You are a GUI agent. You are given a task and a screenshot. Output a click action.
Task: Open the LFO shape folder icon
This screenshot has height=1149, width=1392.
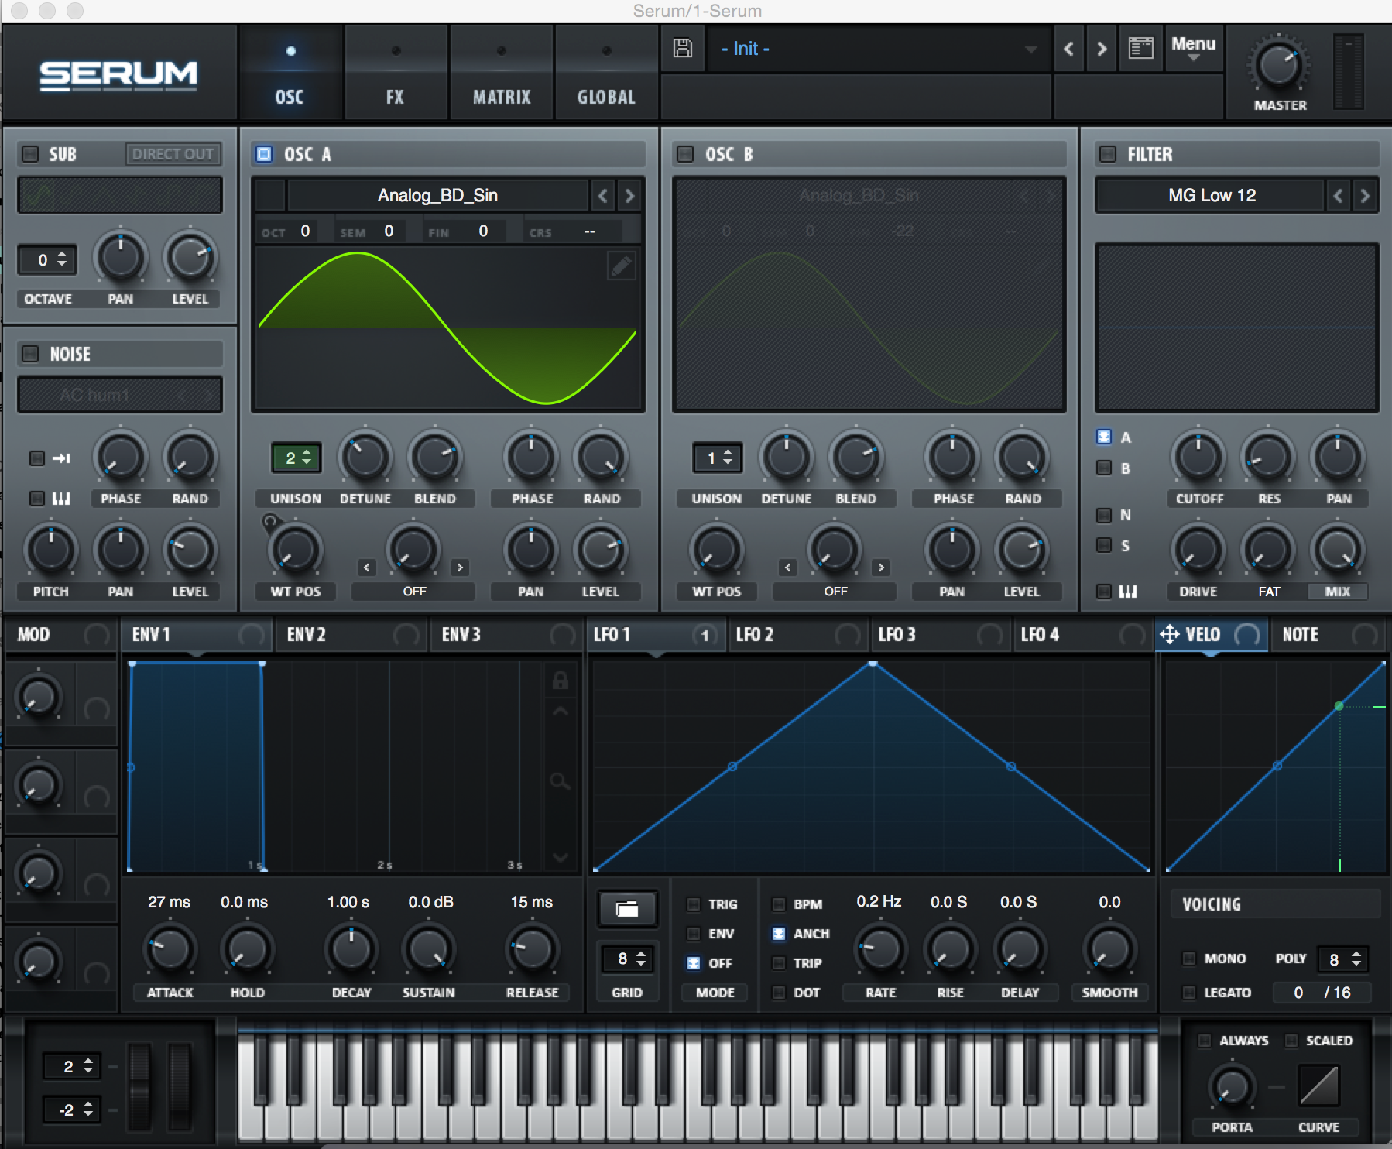[627, 909]
